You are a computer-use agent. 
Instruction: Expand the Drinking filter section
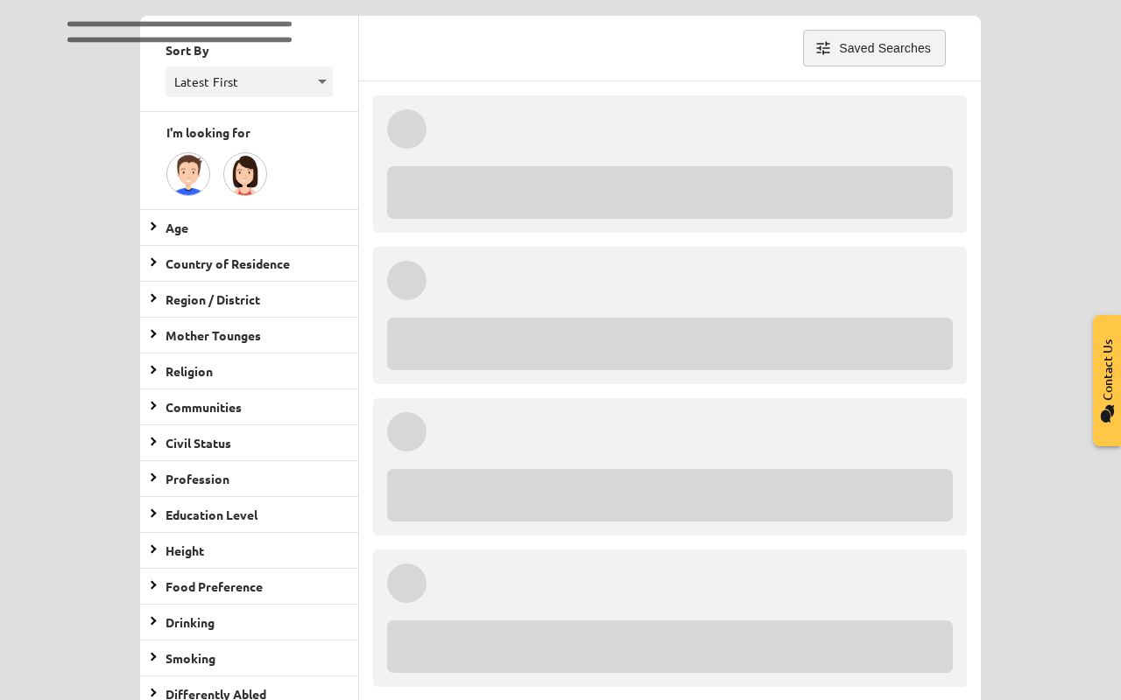(190, 622)
